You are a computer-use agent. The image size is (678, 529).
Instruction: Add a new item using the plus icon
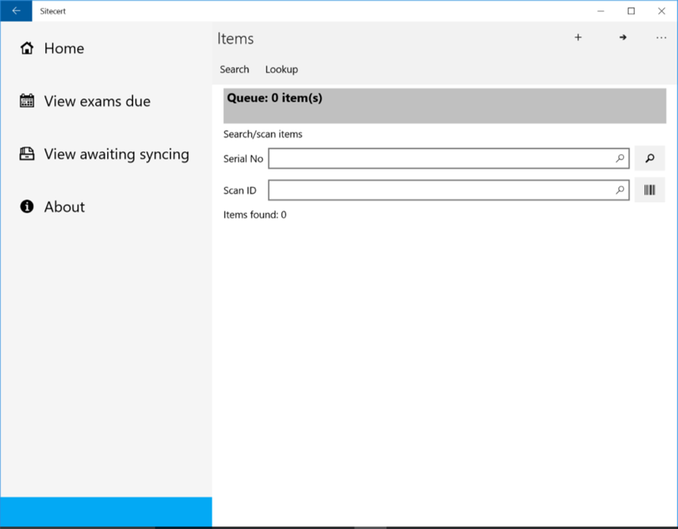point(578,38)
